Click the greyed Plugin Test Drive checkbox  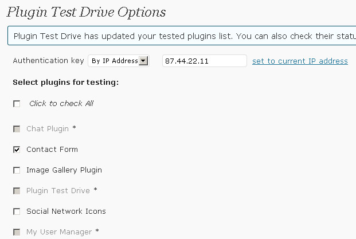point(17,191)
